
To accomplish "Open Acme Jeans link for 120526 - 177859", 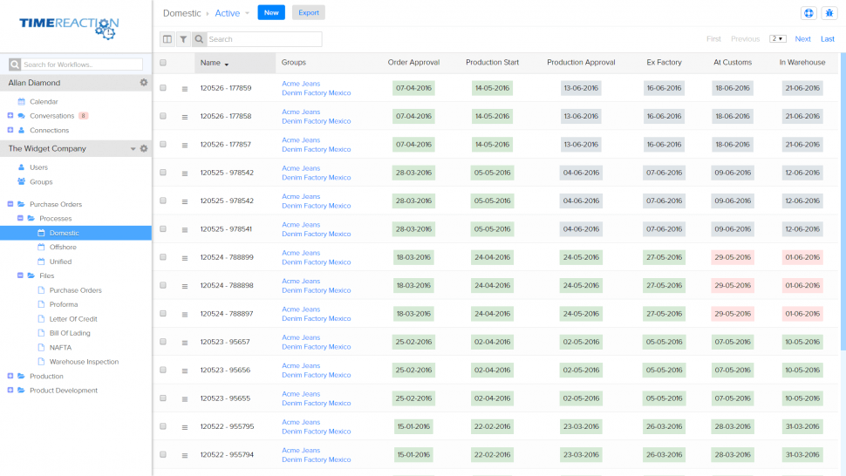I will tap(301, 84).
